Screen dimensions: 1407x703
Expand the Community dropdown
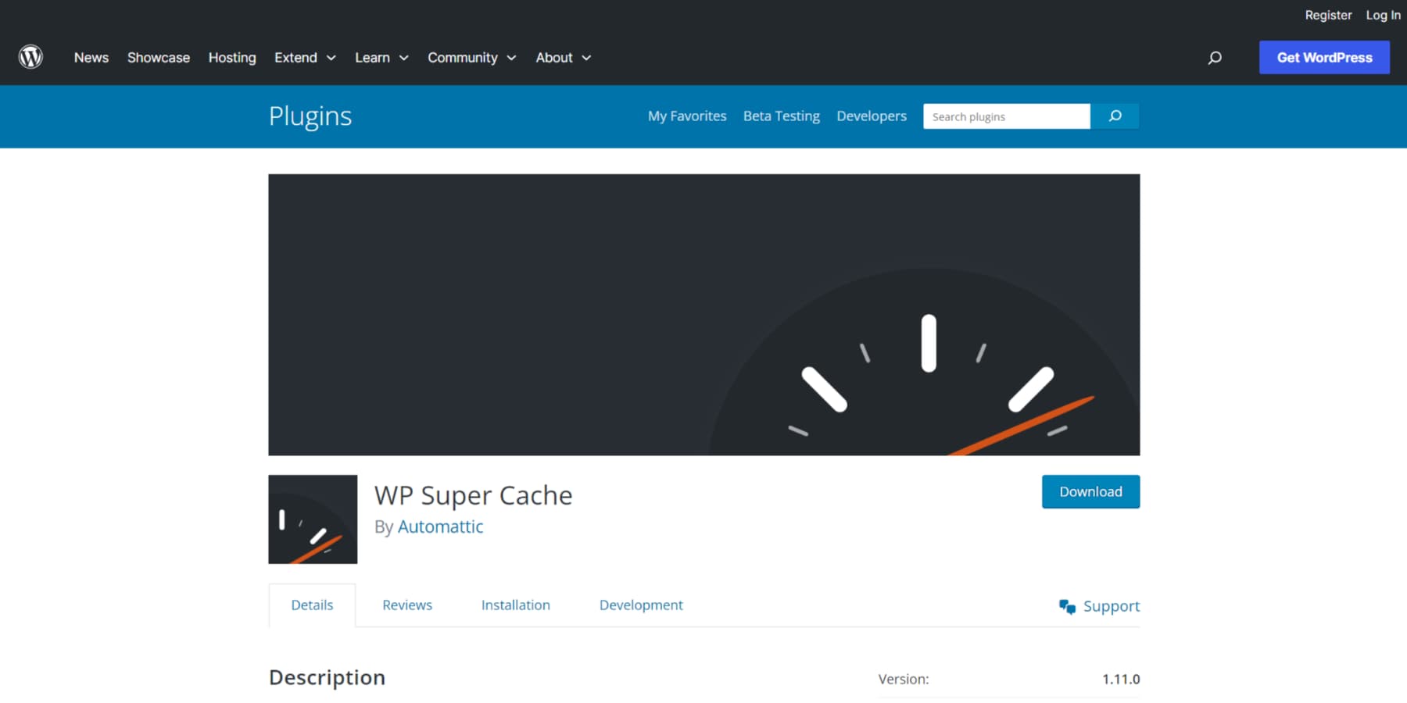pyautogui.click(x=471, y=57)
